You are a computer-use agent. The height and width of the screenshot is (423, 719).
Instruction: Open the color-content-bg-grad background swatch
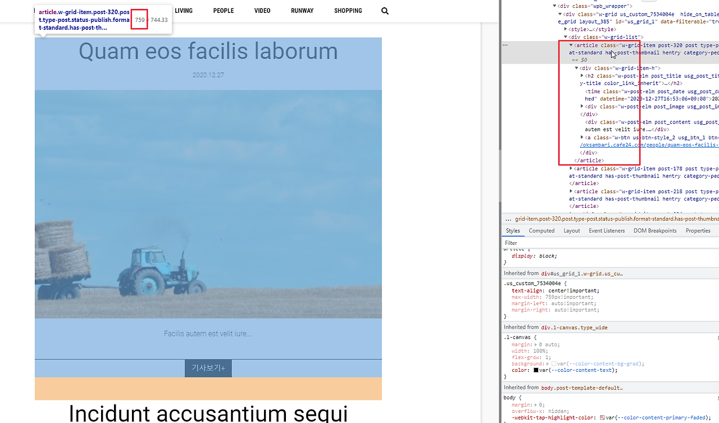click(x=554, y=364)
